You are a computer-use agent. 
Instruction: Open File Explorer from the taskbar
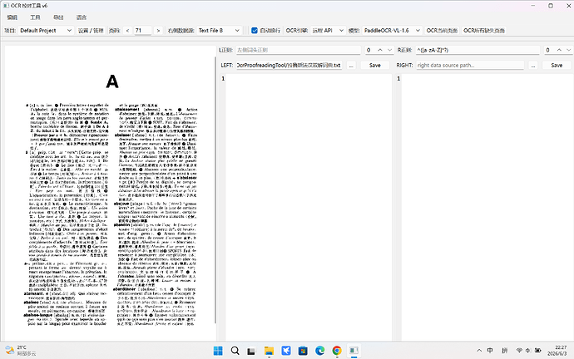click(269, 351)
